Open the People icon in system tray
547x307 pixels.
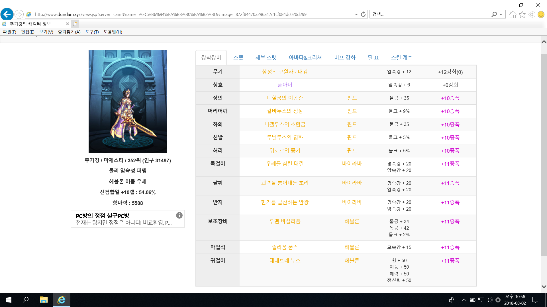pyautogui.click(x=451, y=300)
